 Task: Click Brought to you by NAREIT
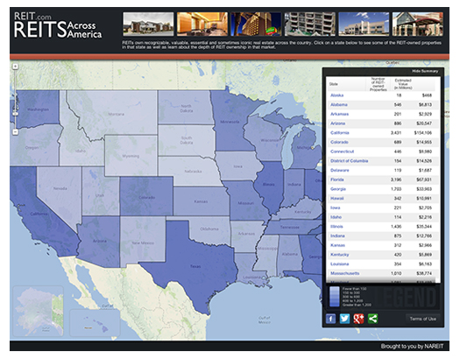tap(412, 346)
